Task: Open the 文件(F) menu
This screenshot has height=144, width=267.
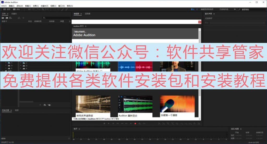Action: [x=4, y=6]
